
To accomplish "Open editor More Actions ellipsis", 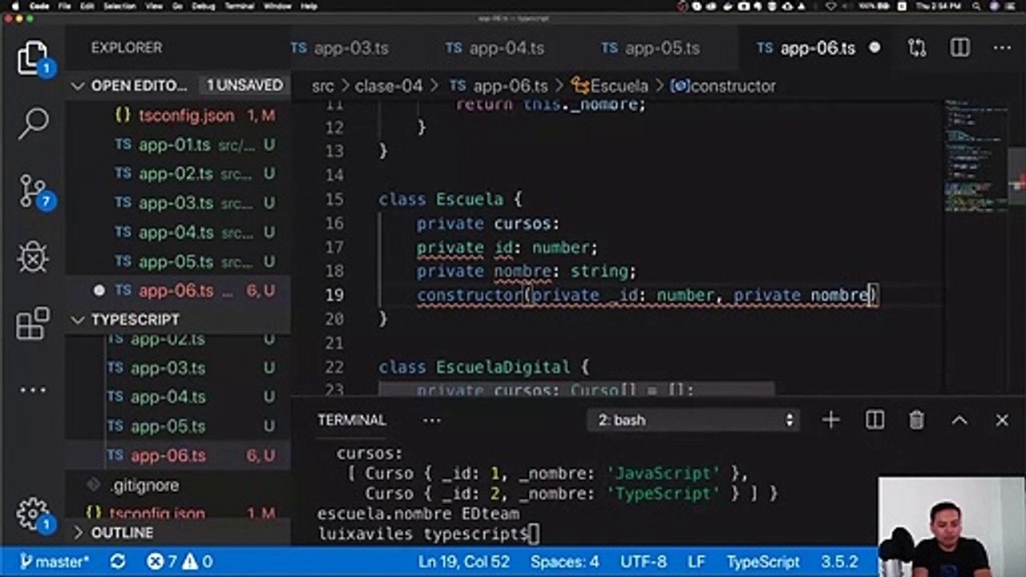I will click(1002, 48).
